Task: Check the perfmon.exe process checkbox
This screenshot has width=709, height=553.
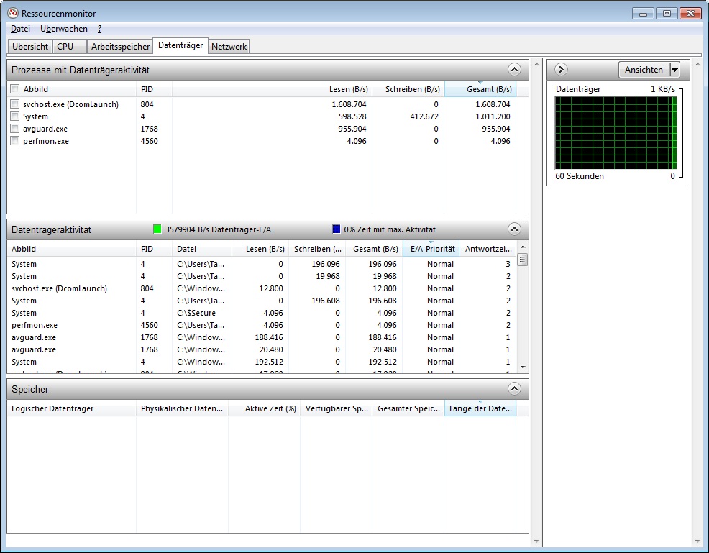Action: coord(15,141)
